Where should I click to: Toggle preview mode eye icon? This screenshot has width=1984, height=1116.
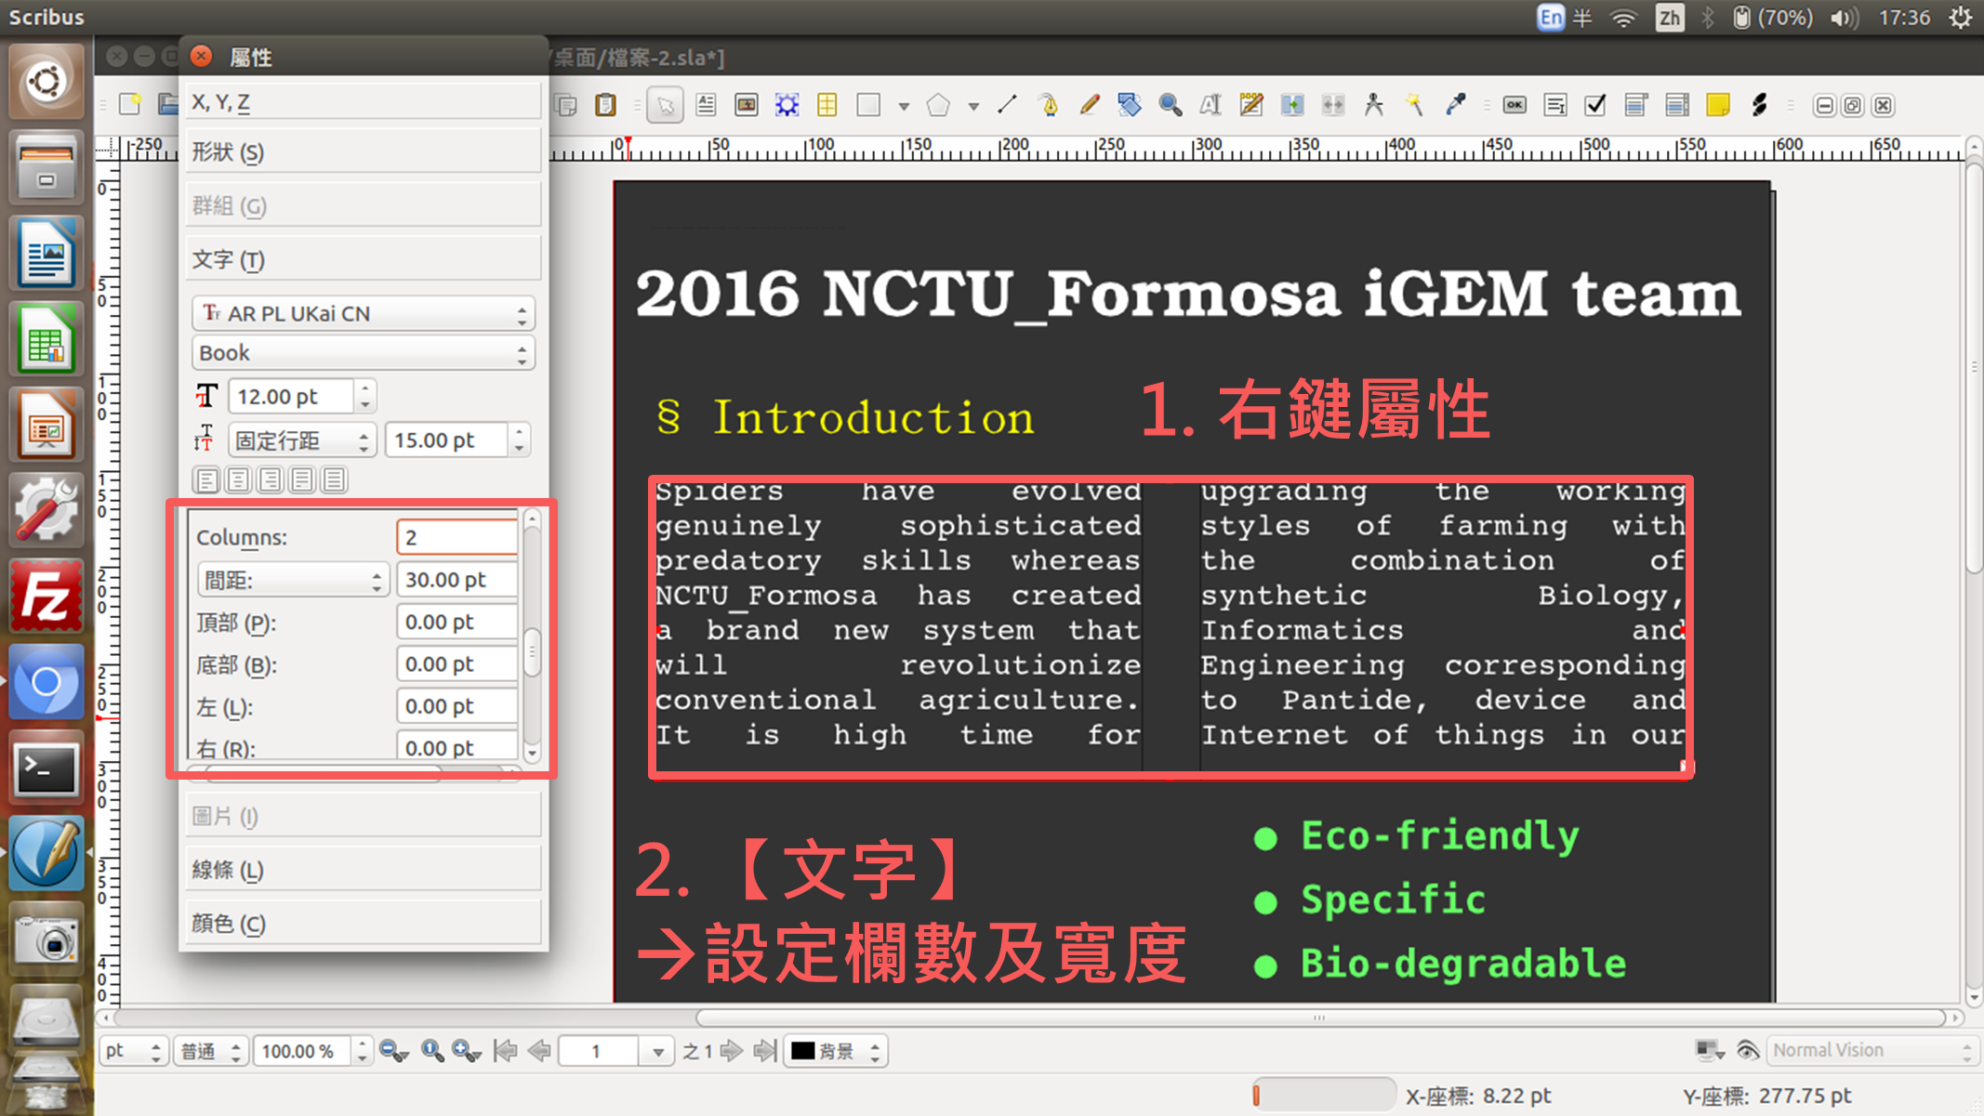point(1747,1050)
